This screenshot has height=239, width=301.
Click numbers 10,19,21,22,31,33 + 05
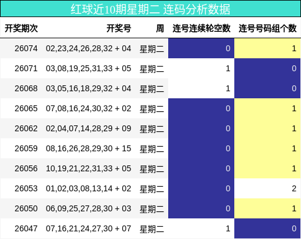pyautogui.click(x=89, y=168)
